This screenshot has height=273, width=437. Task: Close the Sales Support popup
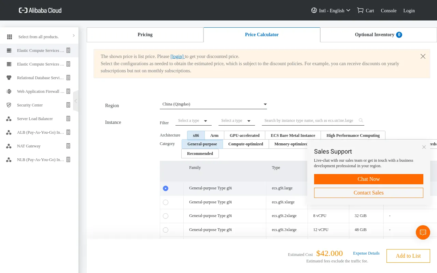(x=424, y=147)
